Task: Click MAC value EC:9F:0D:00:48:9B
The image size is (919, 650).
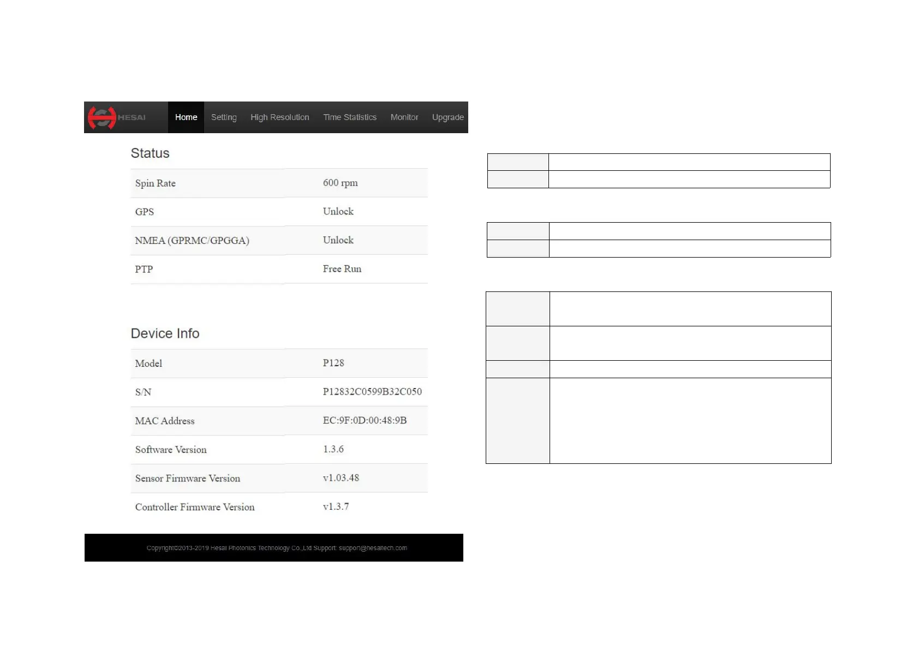Action: tap(365, 420)
